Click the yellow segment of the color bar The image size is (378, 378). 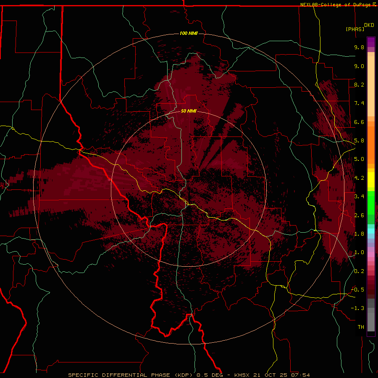click(371, 180)
